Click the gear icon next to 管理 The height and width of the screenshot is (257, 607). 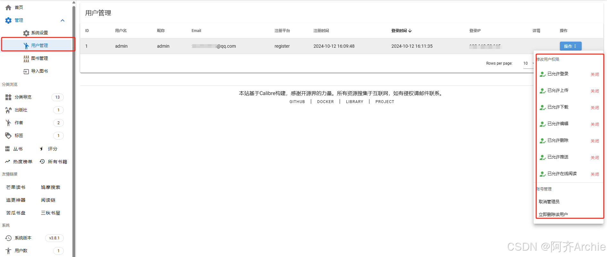coord(8,20)
